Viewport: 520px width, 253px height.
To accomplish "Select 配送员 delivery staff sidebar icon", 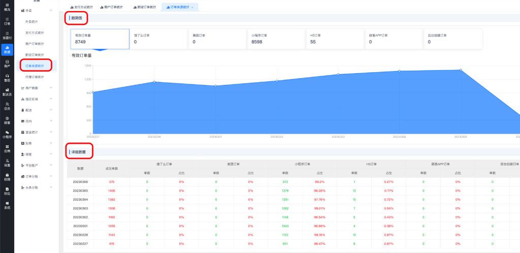I will [x=7, y=91].
